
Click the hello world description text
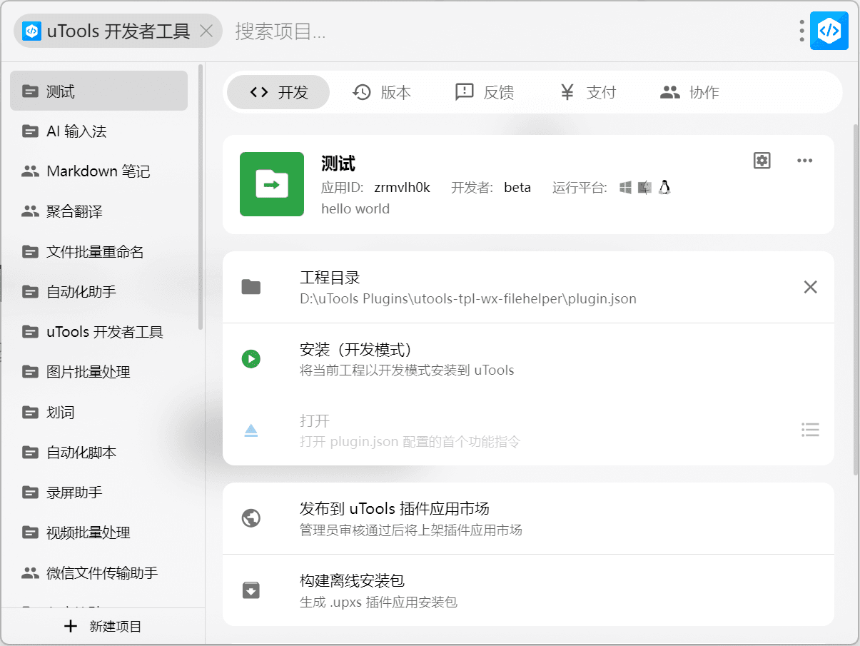(x=355, y=208)
